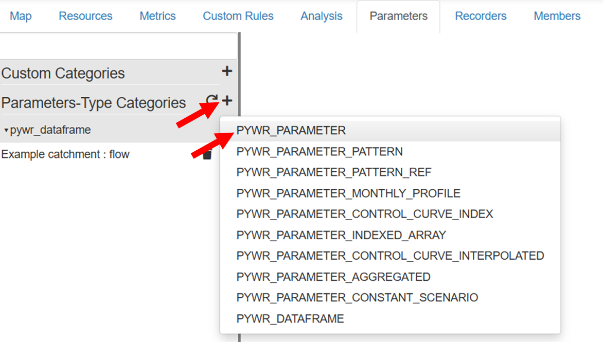Screen dimensions: 603x342
Task: Pick PYWR_PARAMETER_MONTHLY_PROFILE from the menu
Action: pos(348,193)
